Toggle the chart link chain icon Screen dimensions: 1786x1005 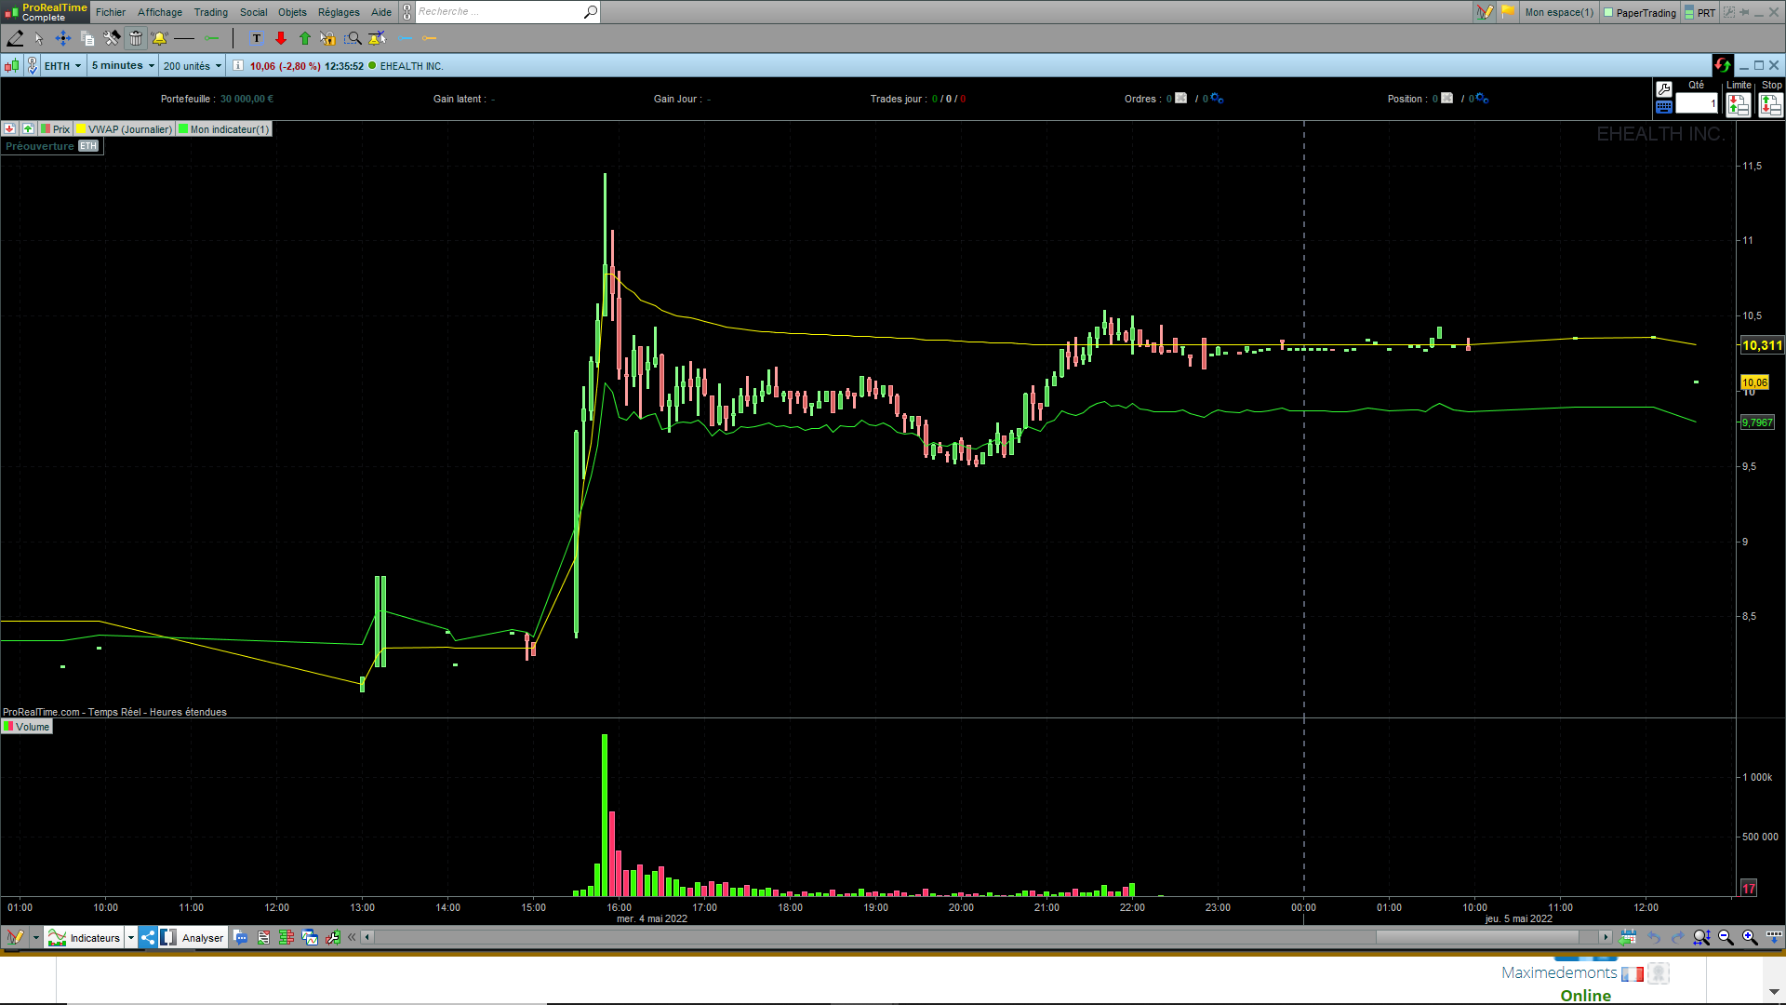[33, 65]
